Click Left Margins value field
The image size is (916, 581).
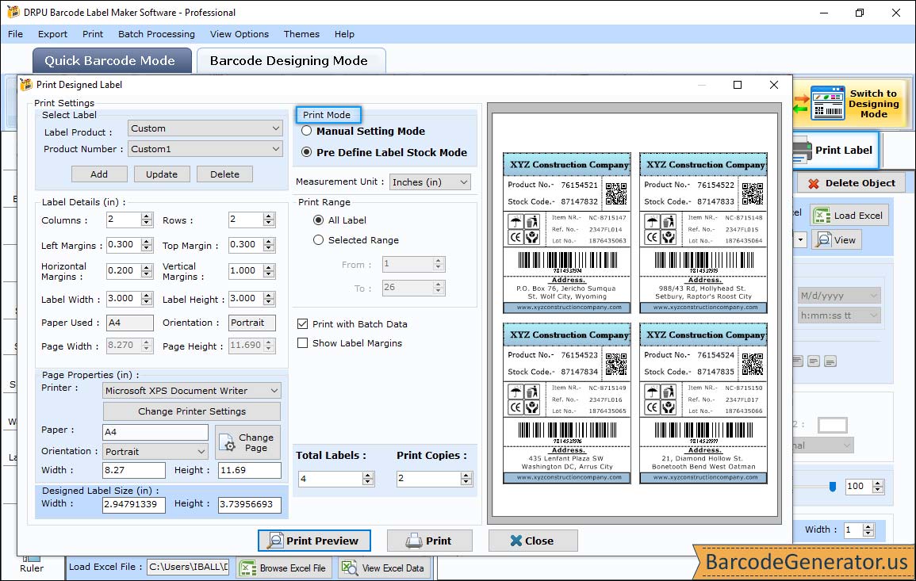click(125, 245)
